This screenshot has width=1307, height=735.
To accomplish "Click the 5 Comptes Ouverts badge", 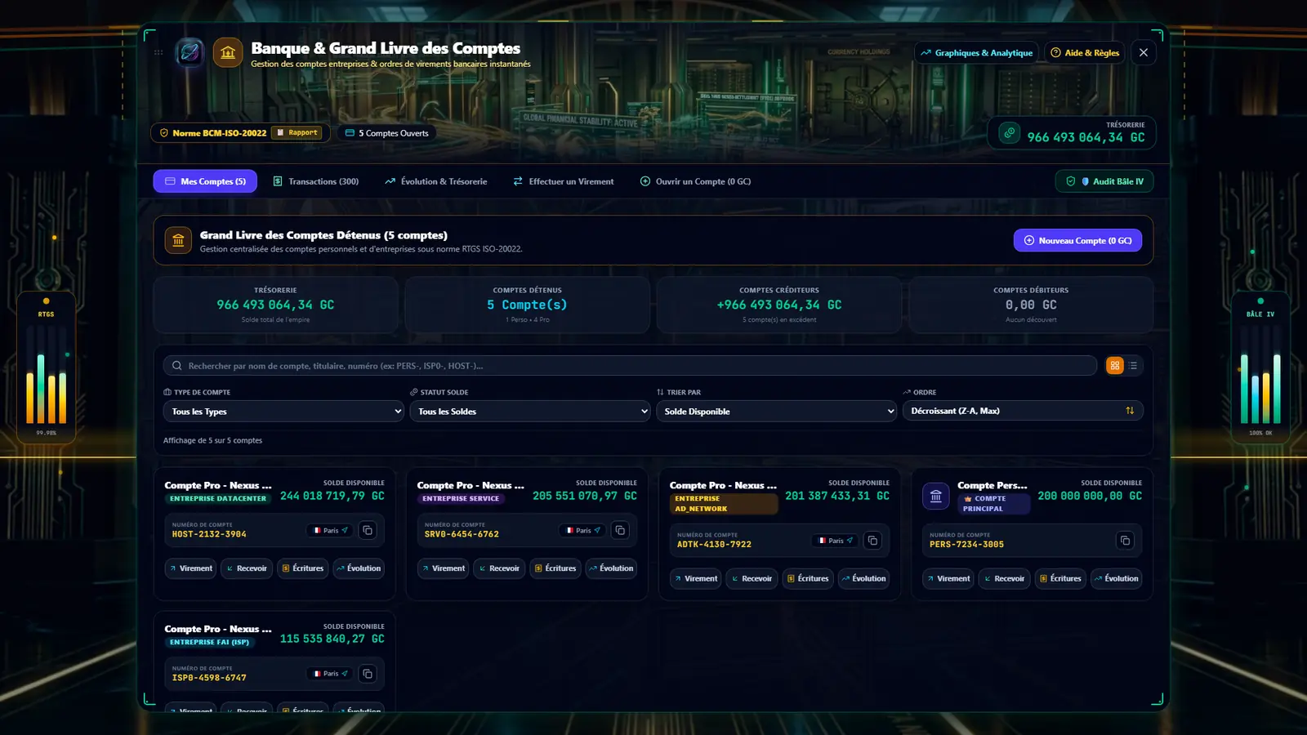I will pos(387,133).
